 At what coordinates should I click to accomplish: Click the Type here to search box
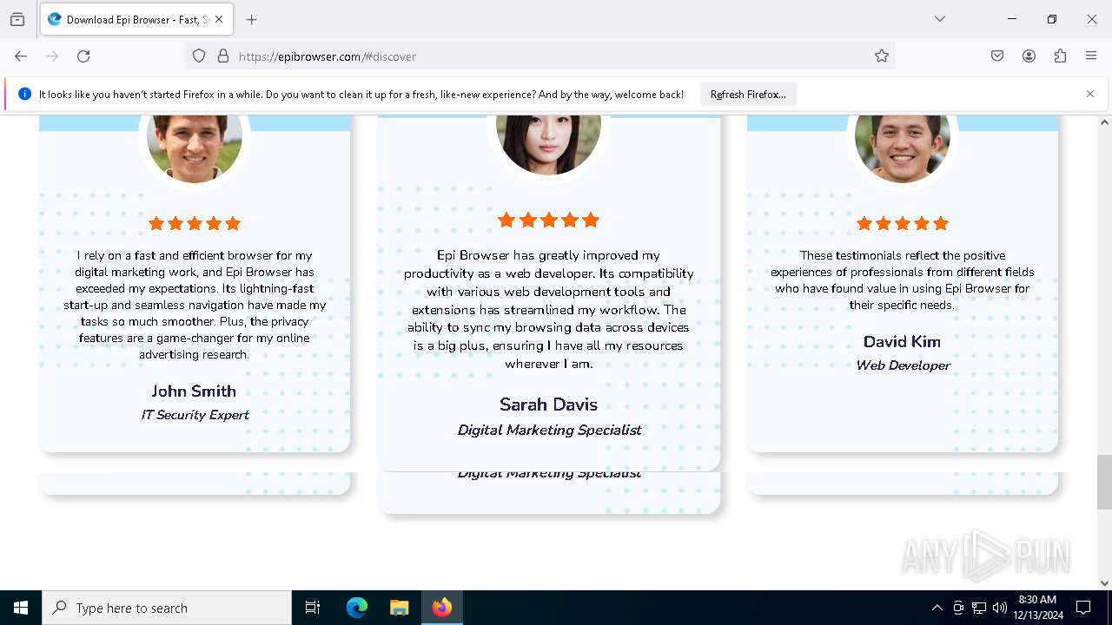point(167,608)
